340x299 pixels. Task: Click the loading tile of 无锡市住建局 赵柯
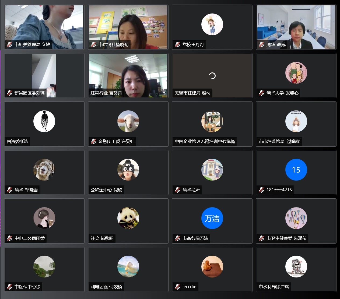(x=212, y=76)
